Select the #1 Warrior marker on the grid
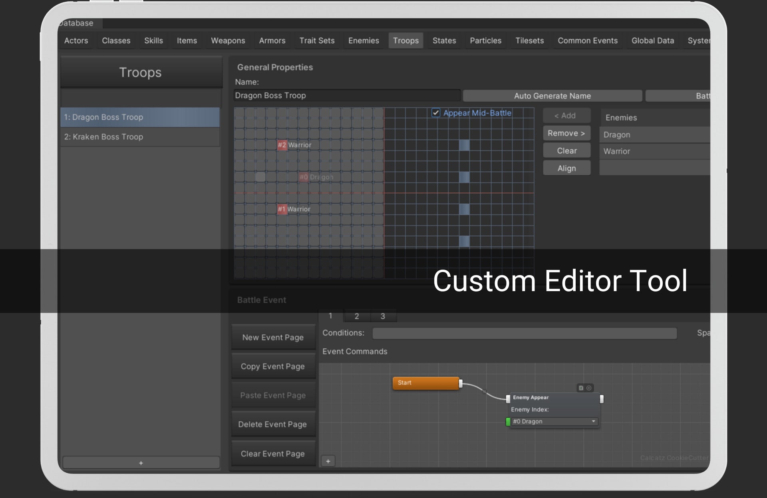The width and height of the screenshot is (767, 498). point(282,209)
